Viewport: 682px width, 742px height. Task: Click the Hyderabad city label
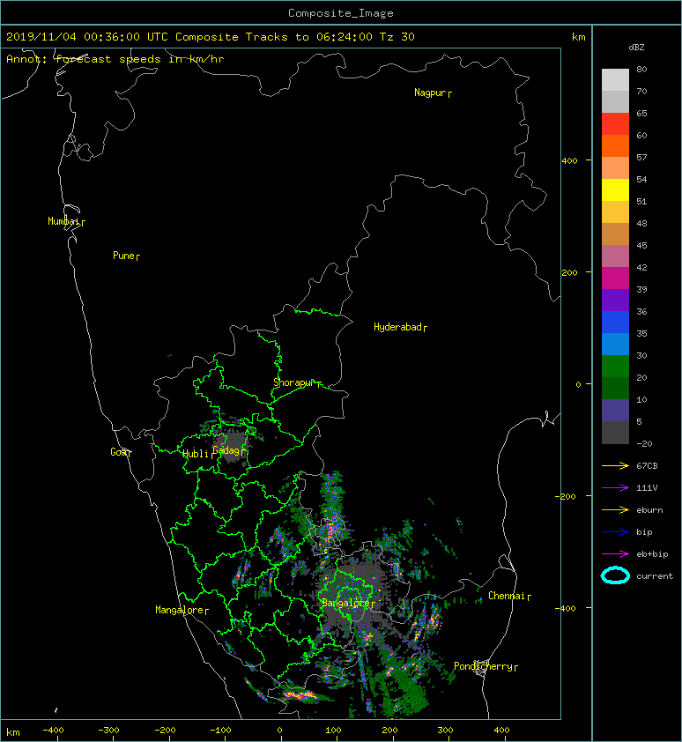point(400,327)
